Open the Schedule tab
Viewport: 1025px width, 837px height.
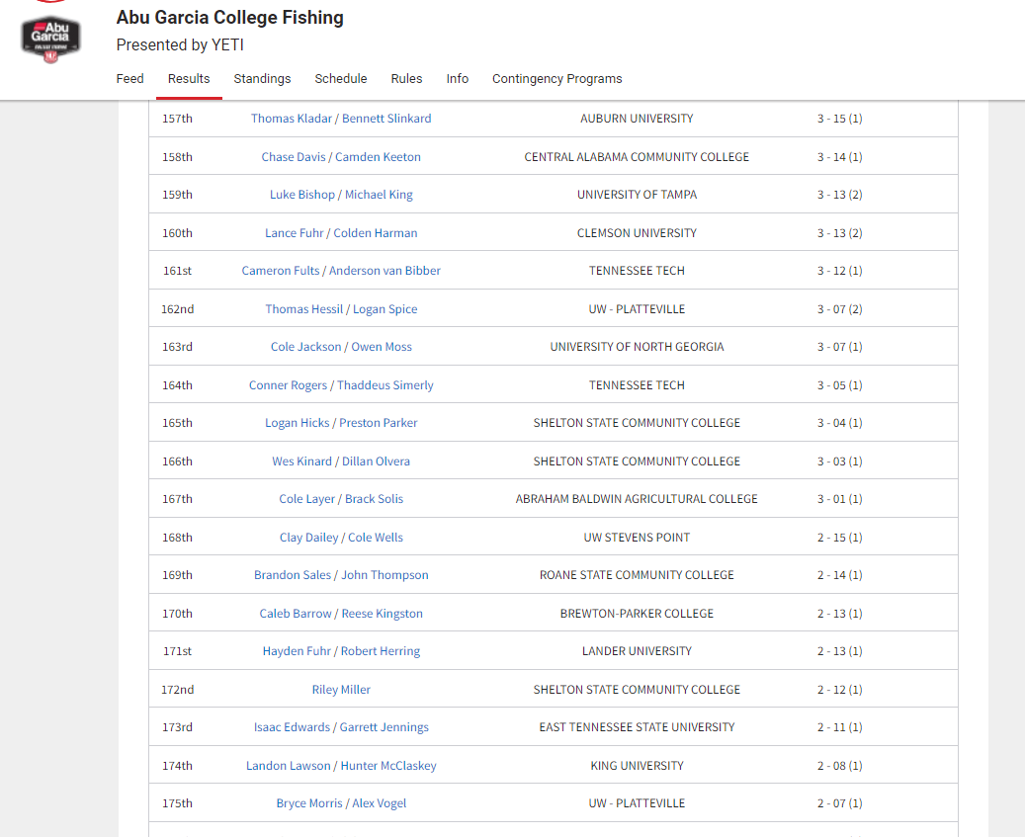(x=341, y=79)
